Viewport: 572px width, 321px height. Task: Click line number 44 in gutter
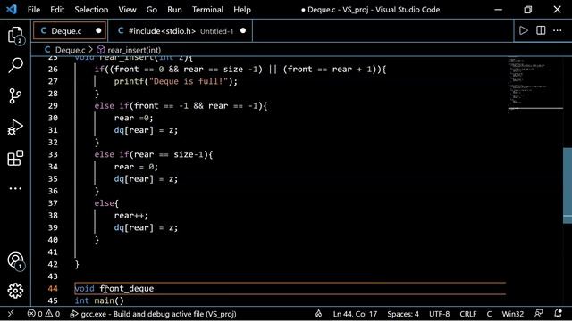(53, 289)
